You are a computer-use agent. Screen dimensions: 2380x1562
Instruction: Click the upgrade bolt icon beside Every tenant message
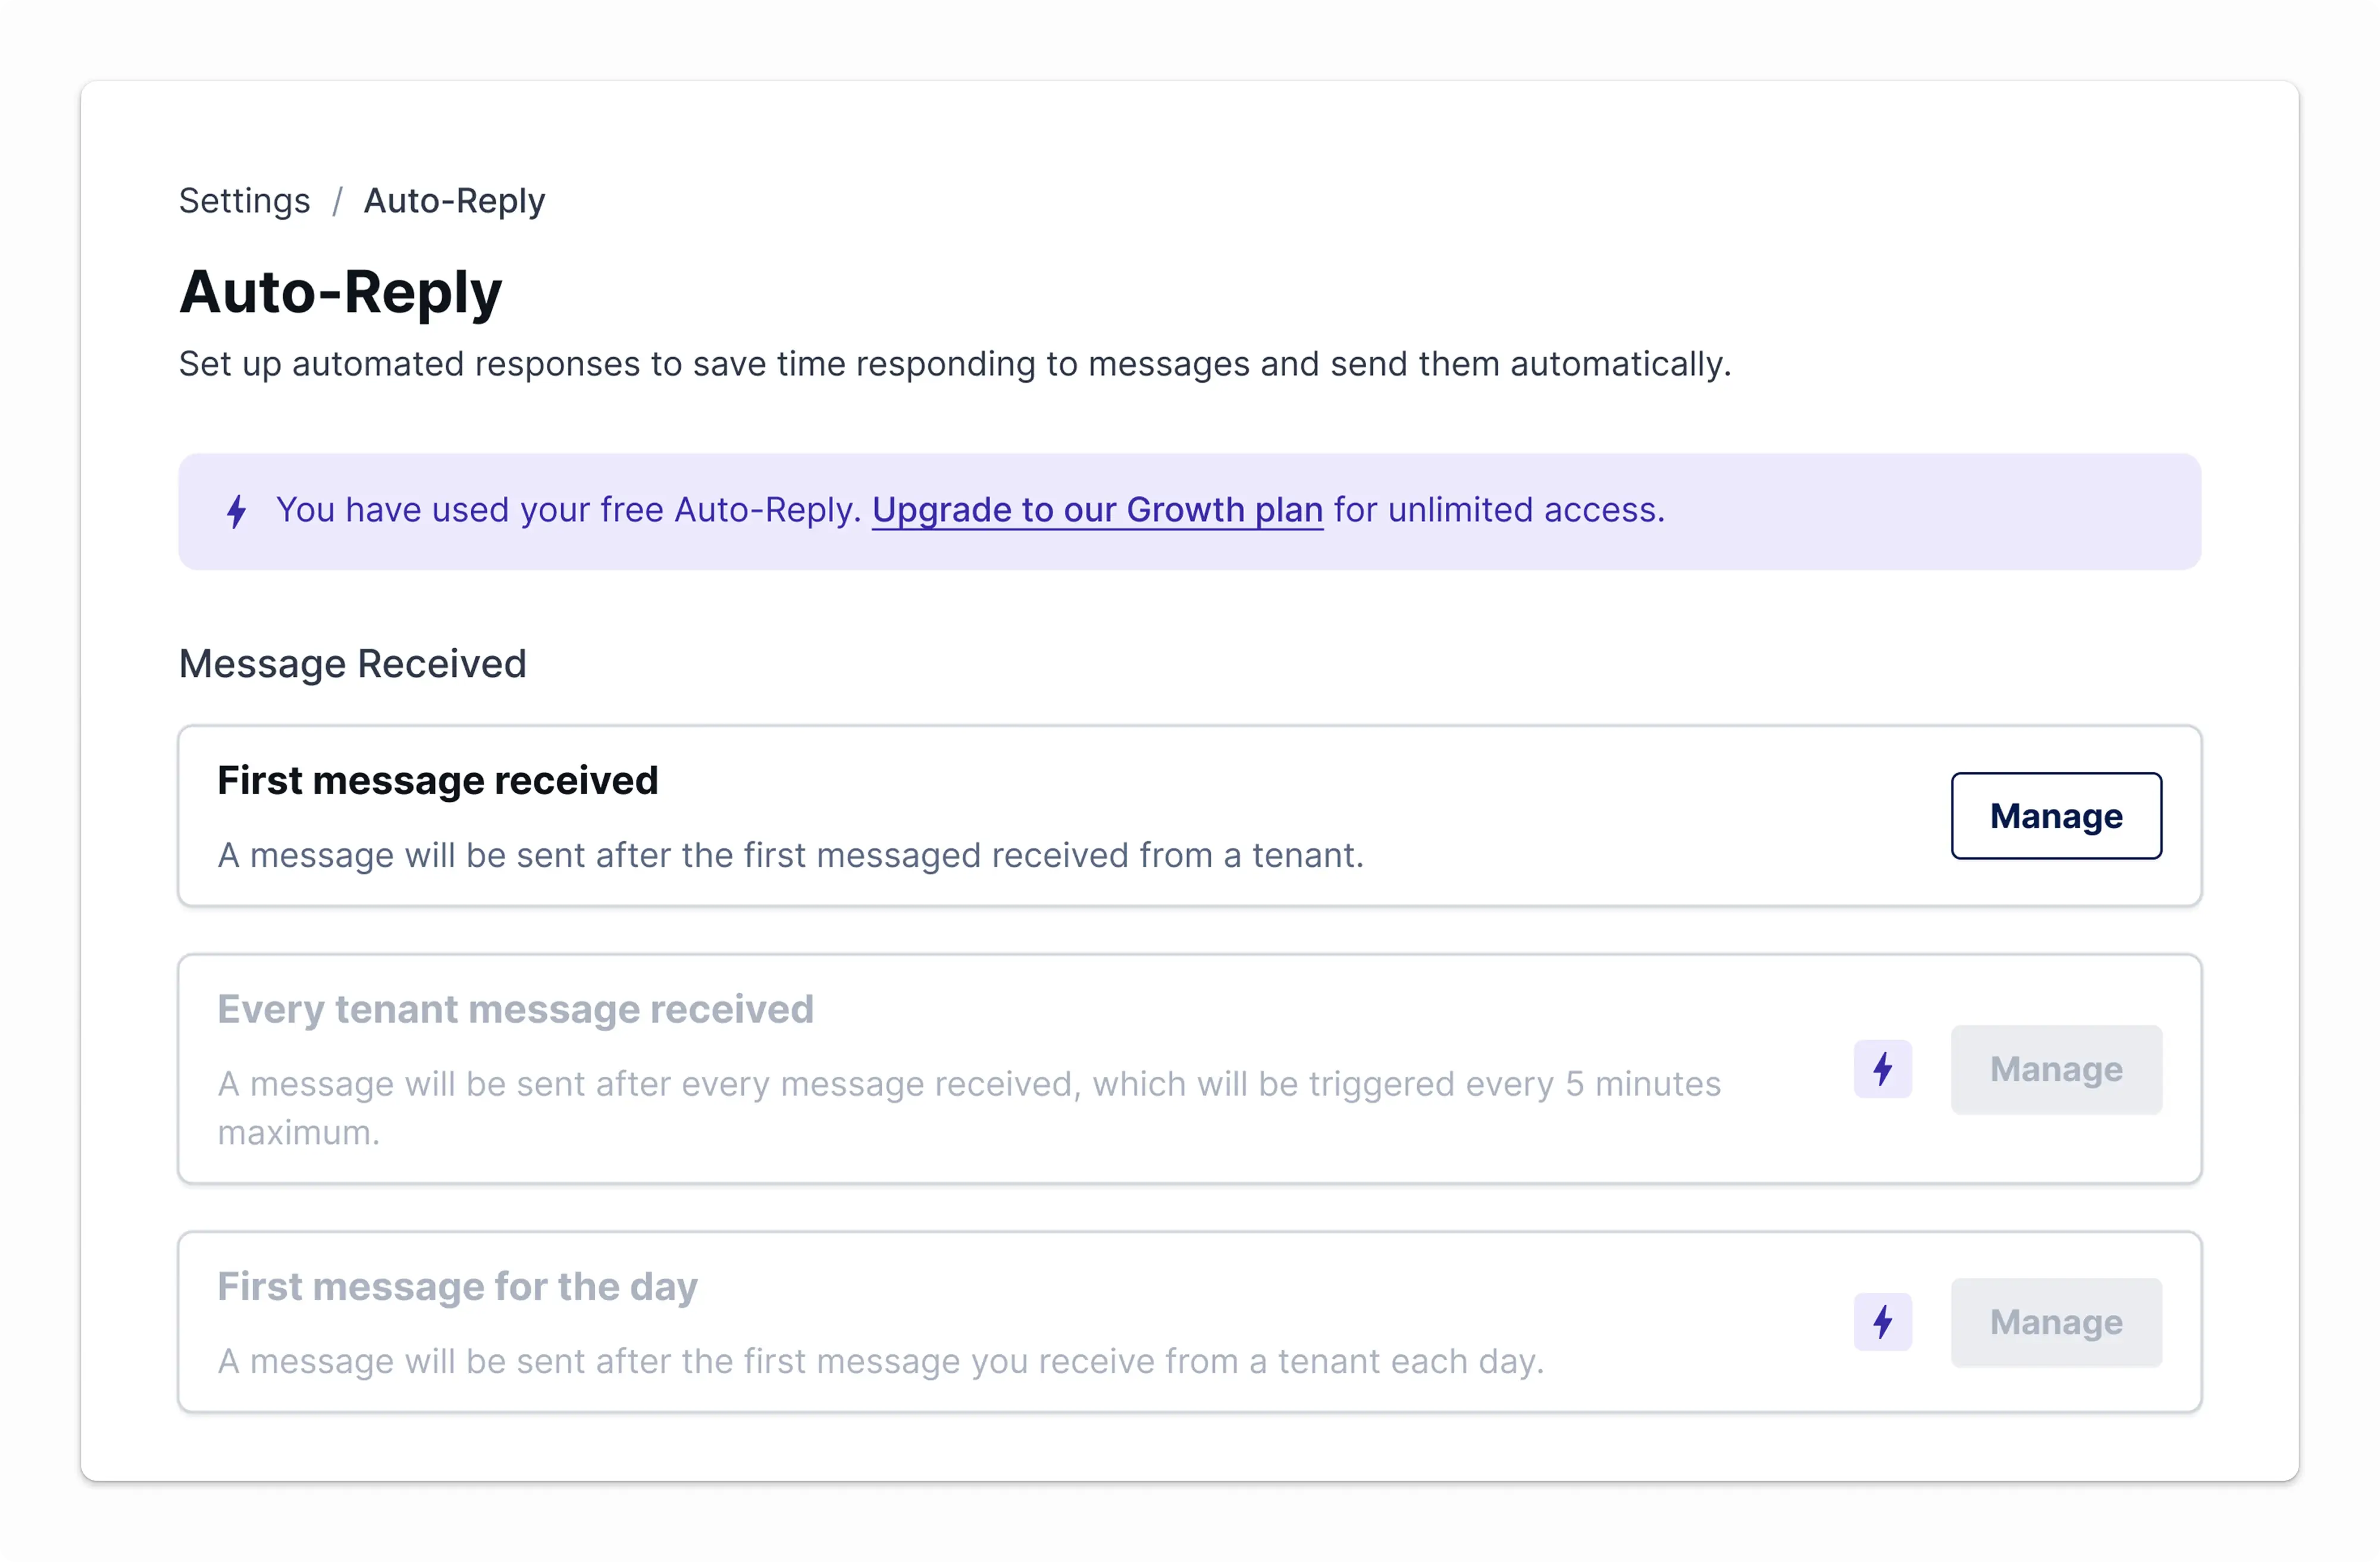click(x=1882, y=1069)
